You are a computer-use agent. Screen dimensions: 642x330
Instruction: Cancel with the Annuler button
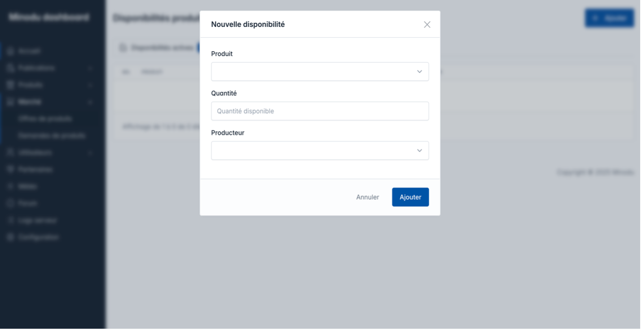pos(367,197)
